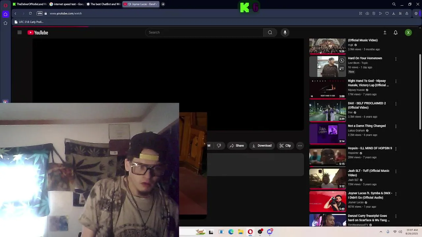Open Hard On Your Hometown title
Screen dimensions: 422x237
coord(365,58)
